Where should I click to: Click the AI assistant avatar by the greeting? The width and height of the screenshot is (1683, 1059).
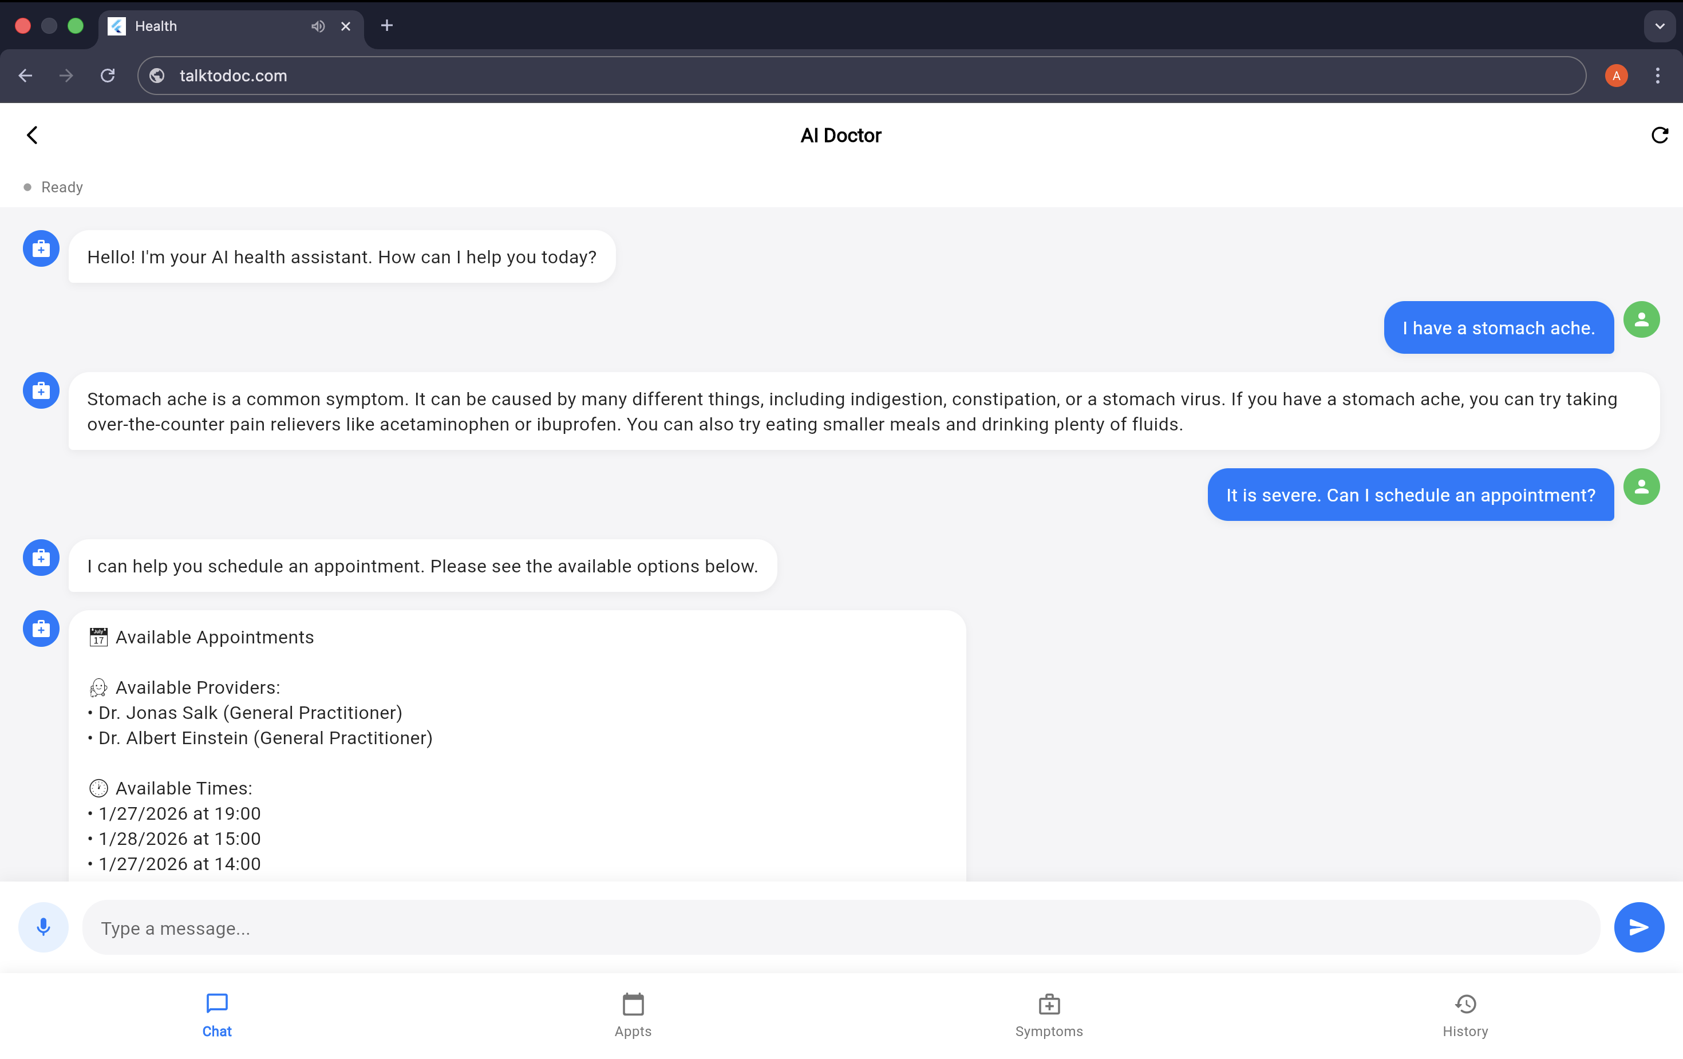(41, 249)
